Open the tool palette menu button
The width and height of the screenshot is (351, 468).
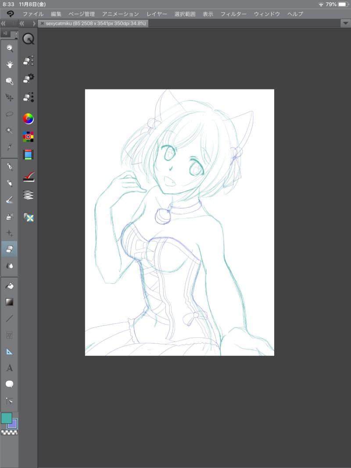click(5, 34)
